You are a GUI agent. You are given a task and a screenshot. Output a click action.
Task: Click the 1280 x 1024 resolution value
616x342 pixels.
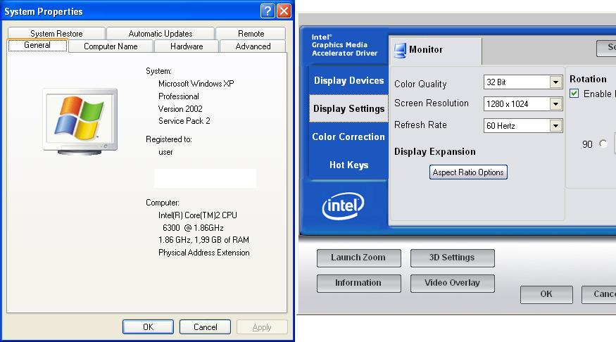pos(507,104)
